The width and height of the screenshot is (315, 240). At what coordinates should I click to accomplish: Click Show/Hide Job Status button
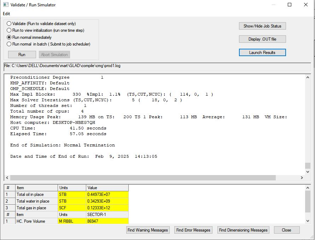point(262,26)
